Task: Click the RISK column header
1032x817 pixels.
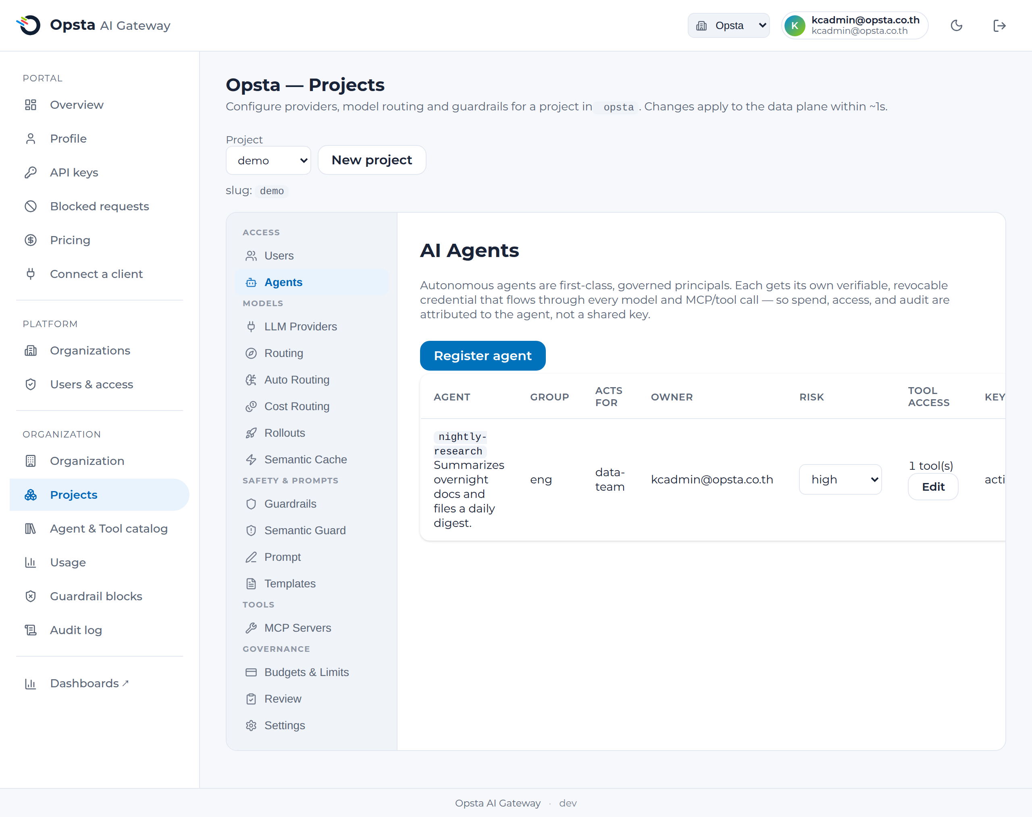Action: pos(812,397)
